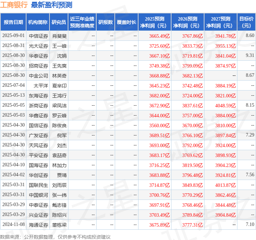Click the 4013.87亿 forecast value
The image size is (256, 240).
225,185
